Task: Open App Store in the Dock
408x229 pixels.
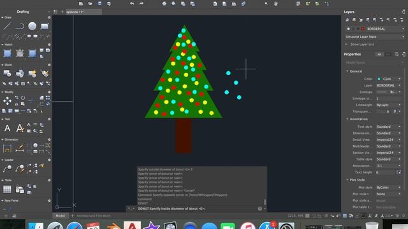Action: tap(266, 225)
